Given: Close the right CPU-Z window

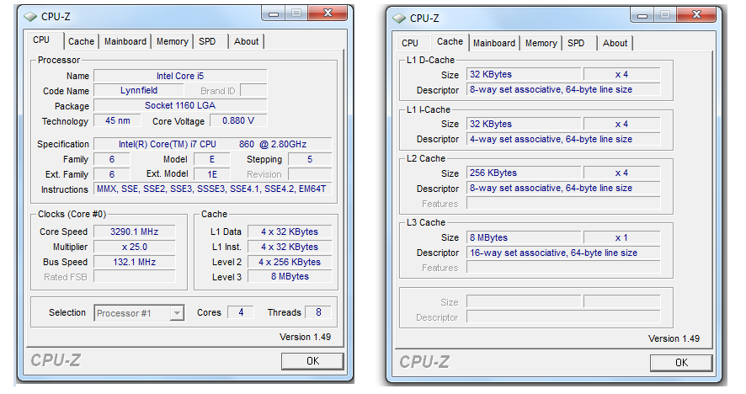Looking at the screenshot, I should tap(696, 15).
